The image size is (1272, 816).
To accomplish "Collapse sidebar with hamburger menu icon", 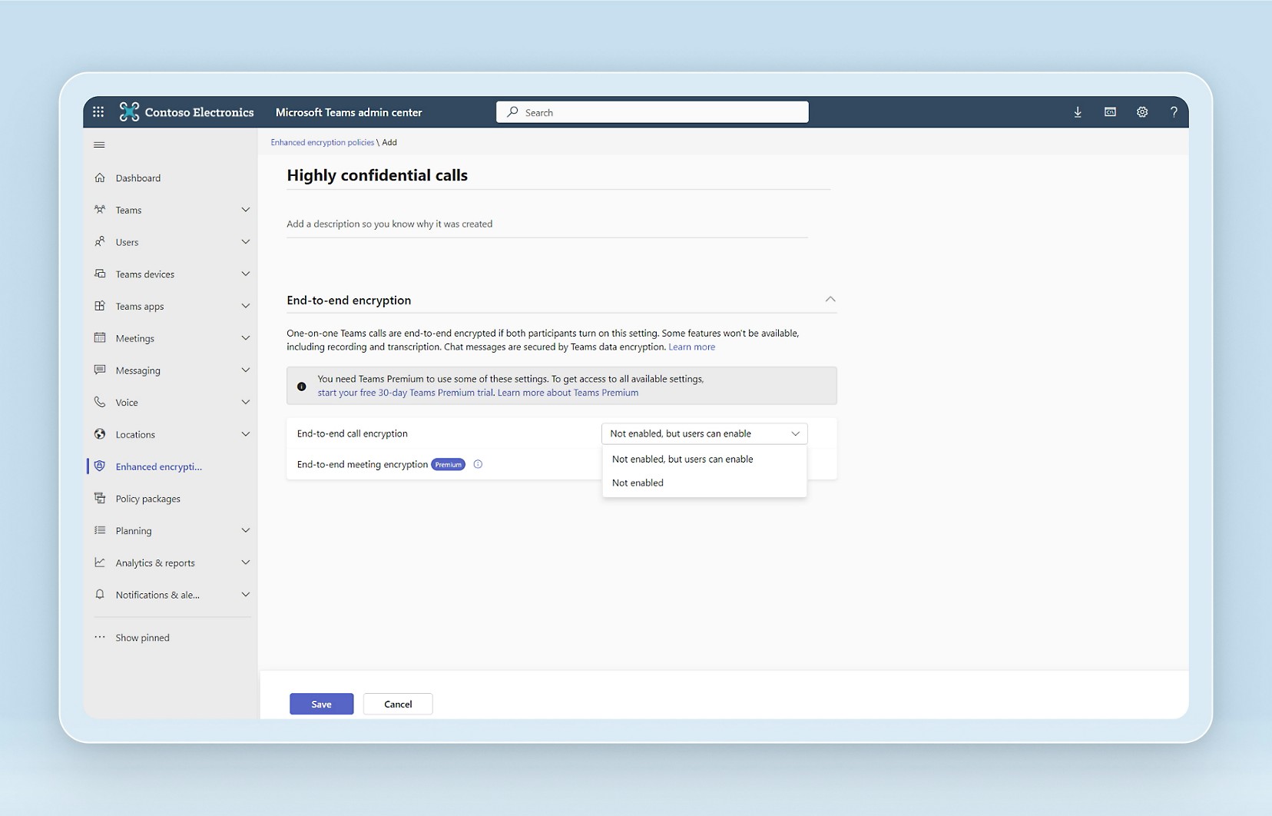I will [99, 144].
